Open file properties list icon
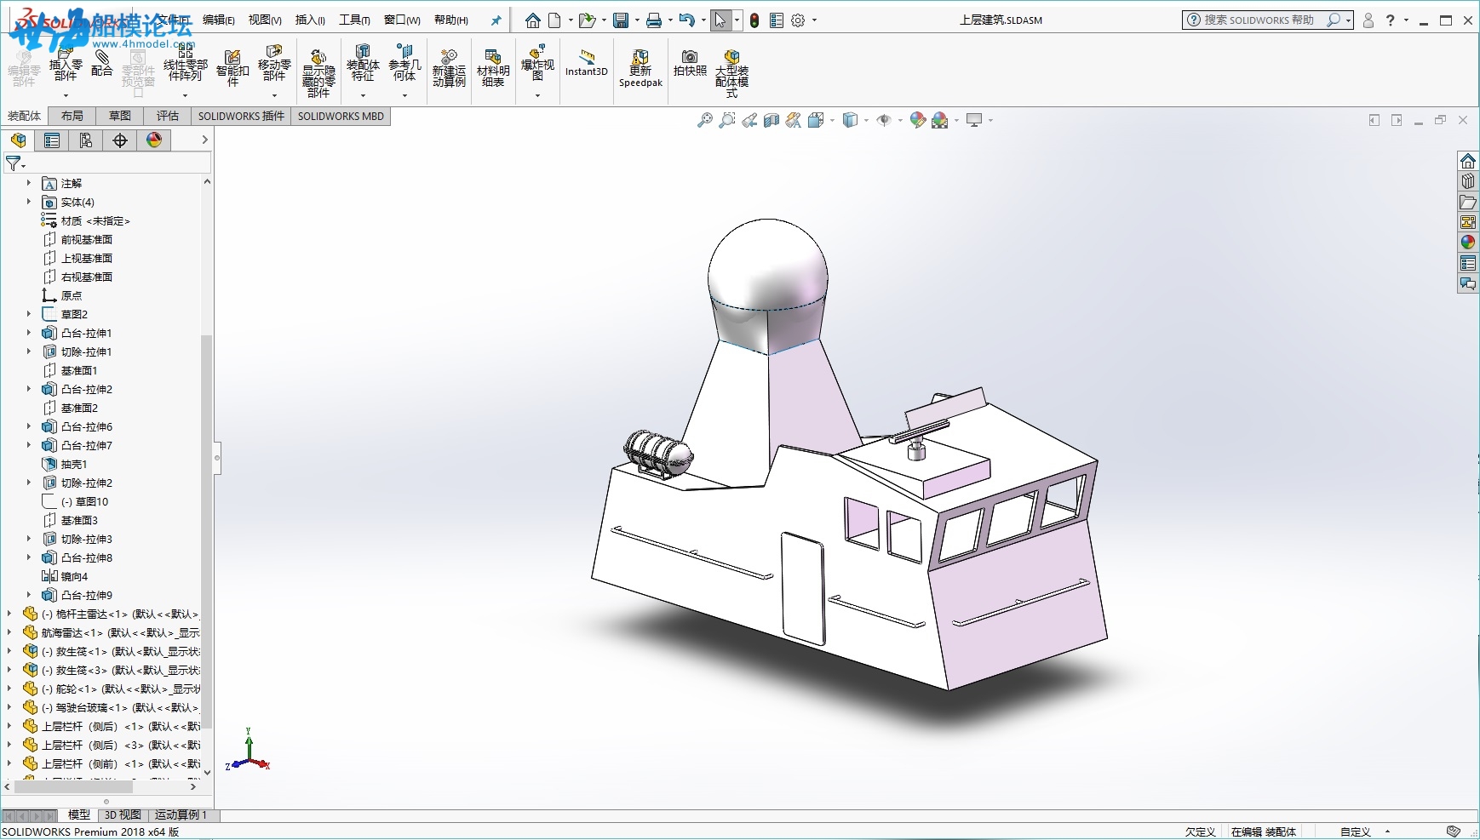The image size is (1480, 840). pos(777,20)
